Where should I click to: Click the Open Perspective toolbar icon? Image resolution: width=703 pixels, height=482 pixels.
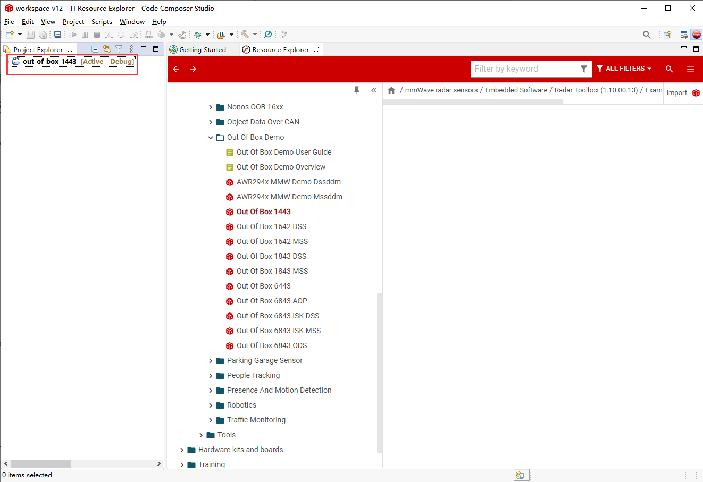[667, 35]
